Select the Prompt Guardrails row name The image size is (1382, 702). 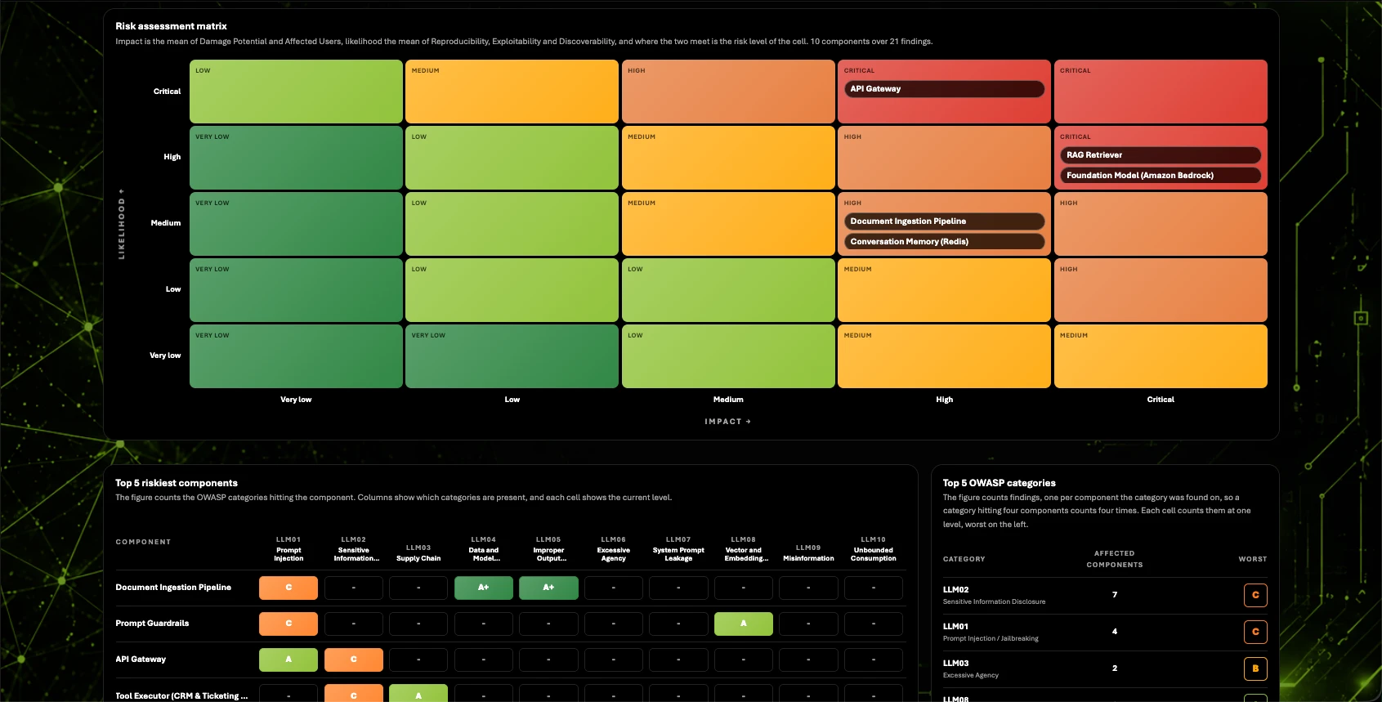pos(152,624)
